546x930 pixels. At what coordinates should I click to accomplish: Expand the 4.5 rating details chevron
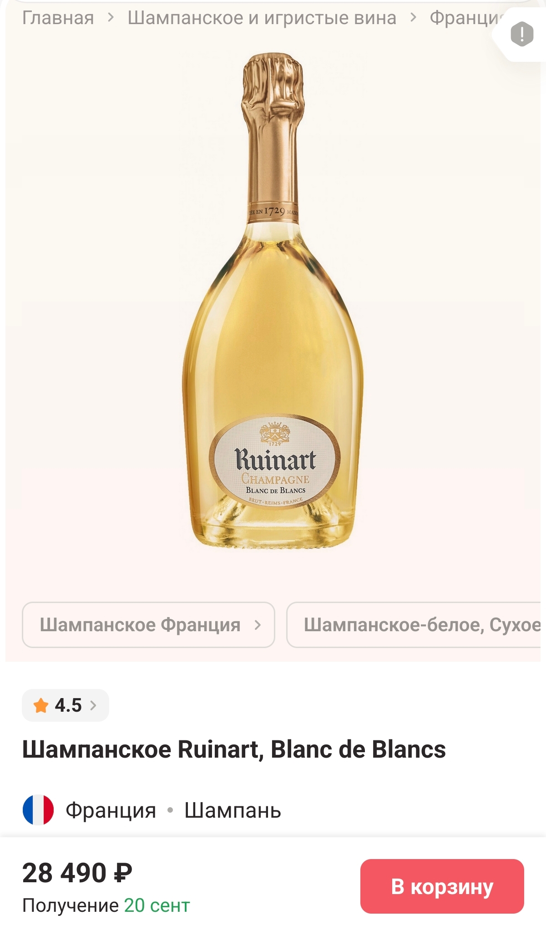(93, 705)
